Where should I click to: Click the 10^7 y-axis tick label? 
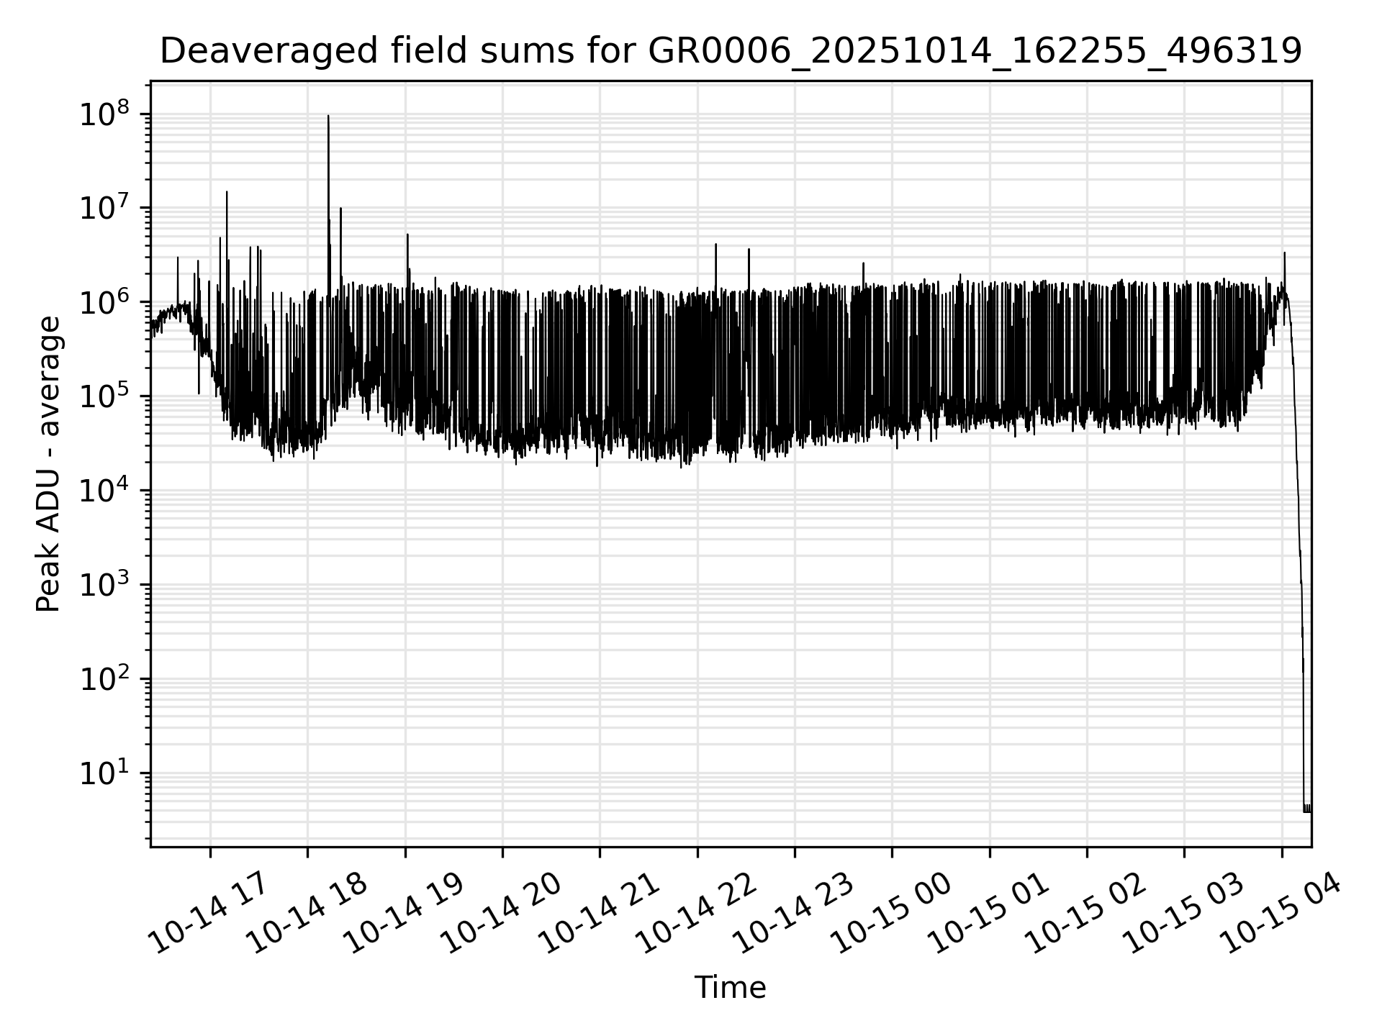(107, 209)
